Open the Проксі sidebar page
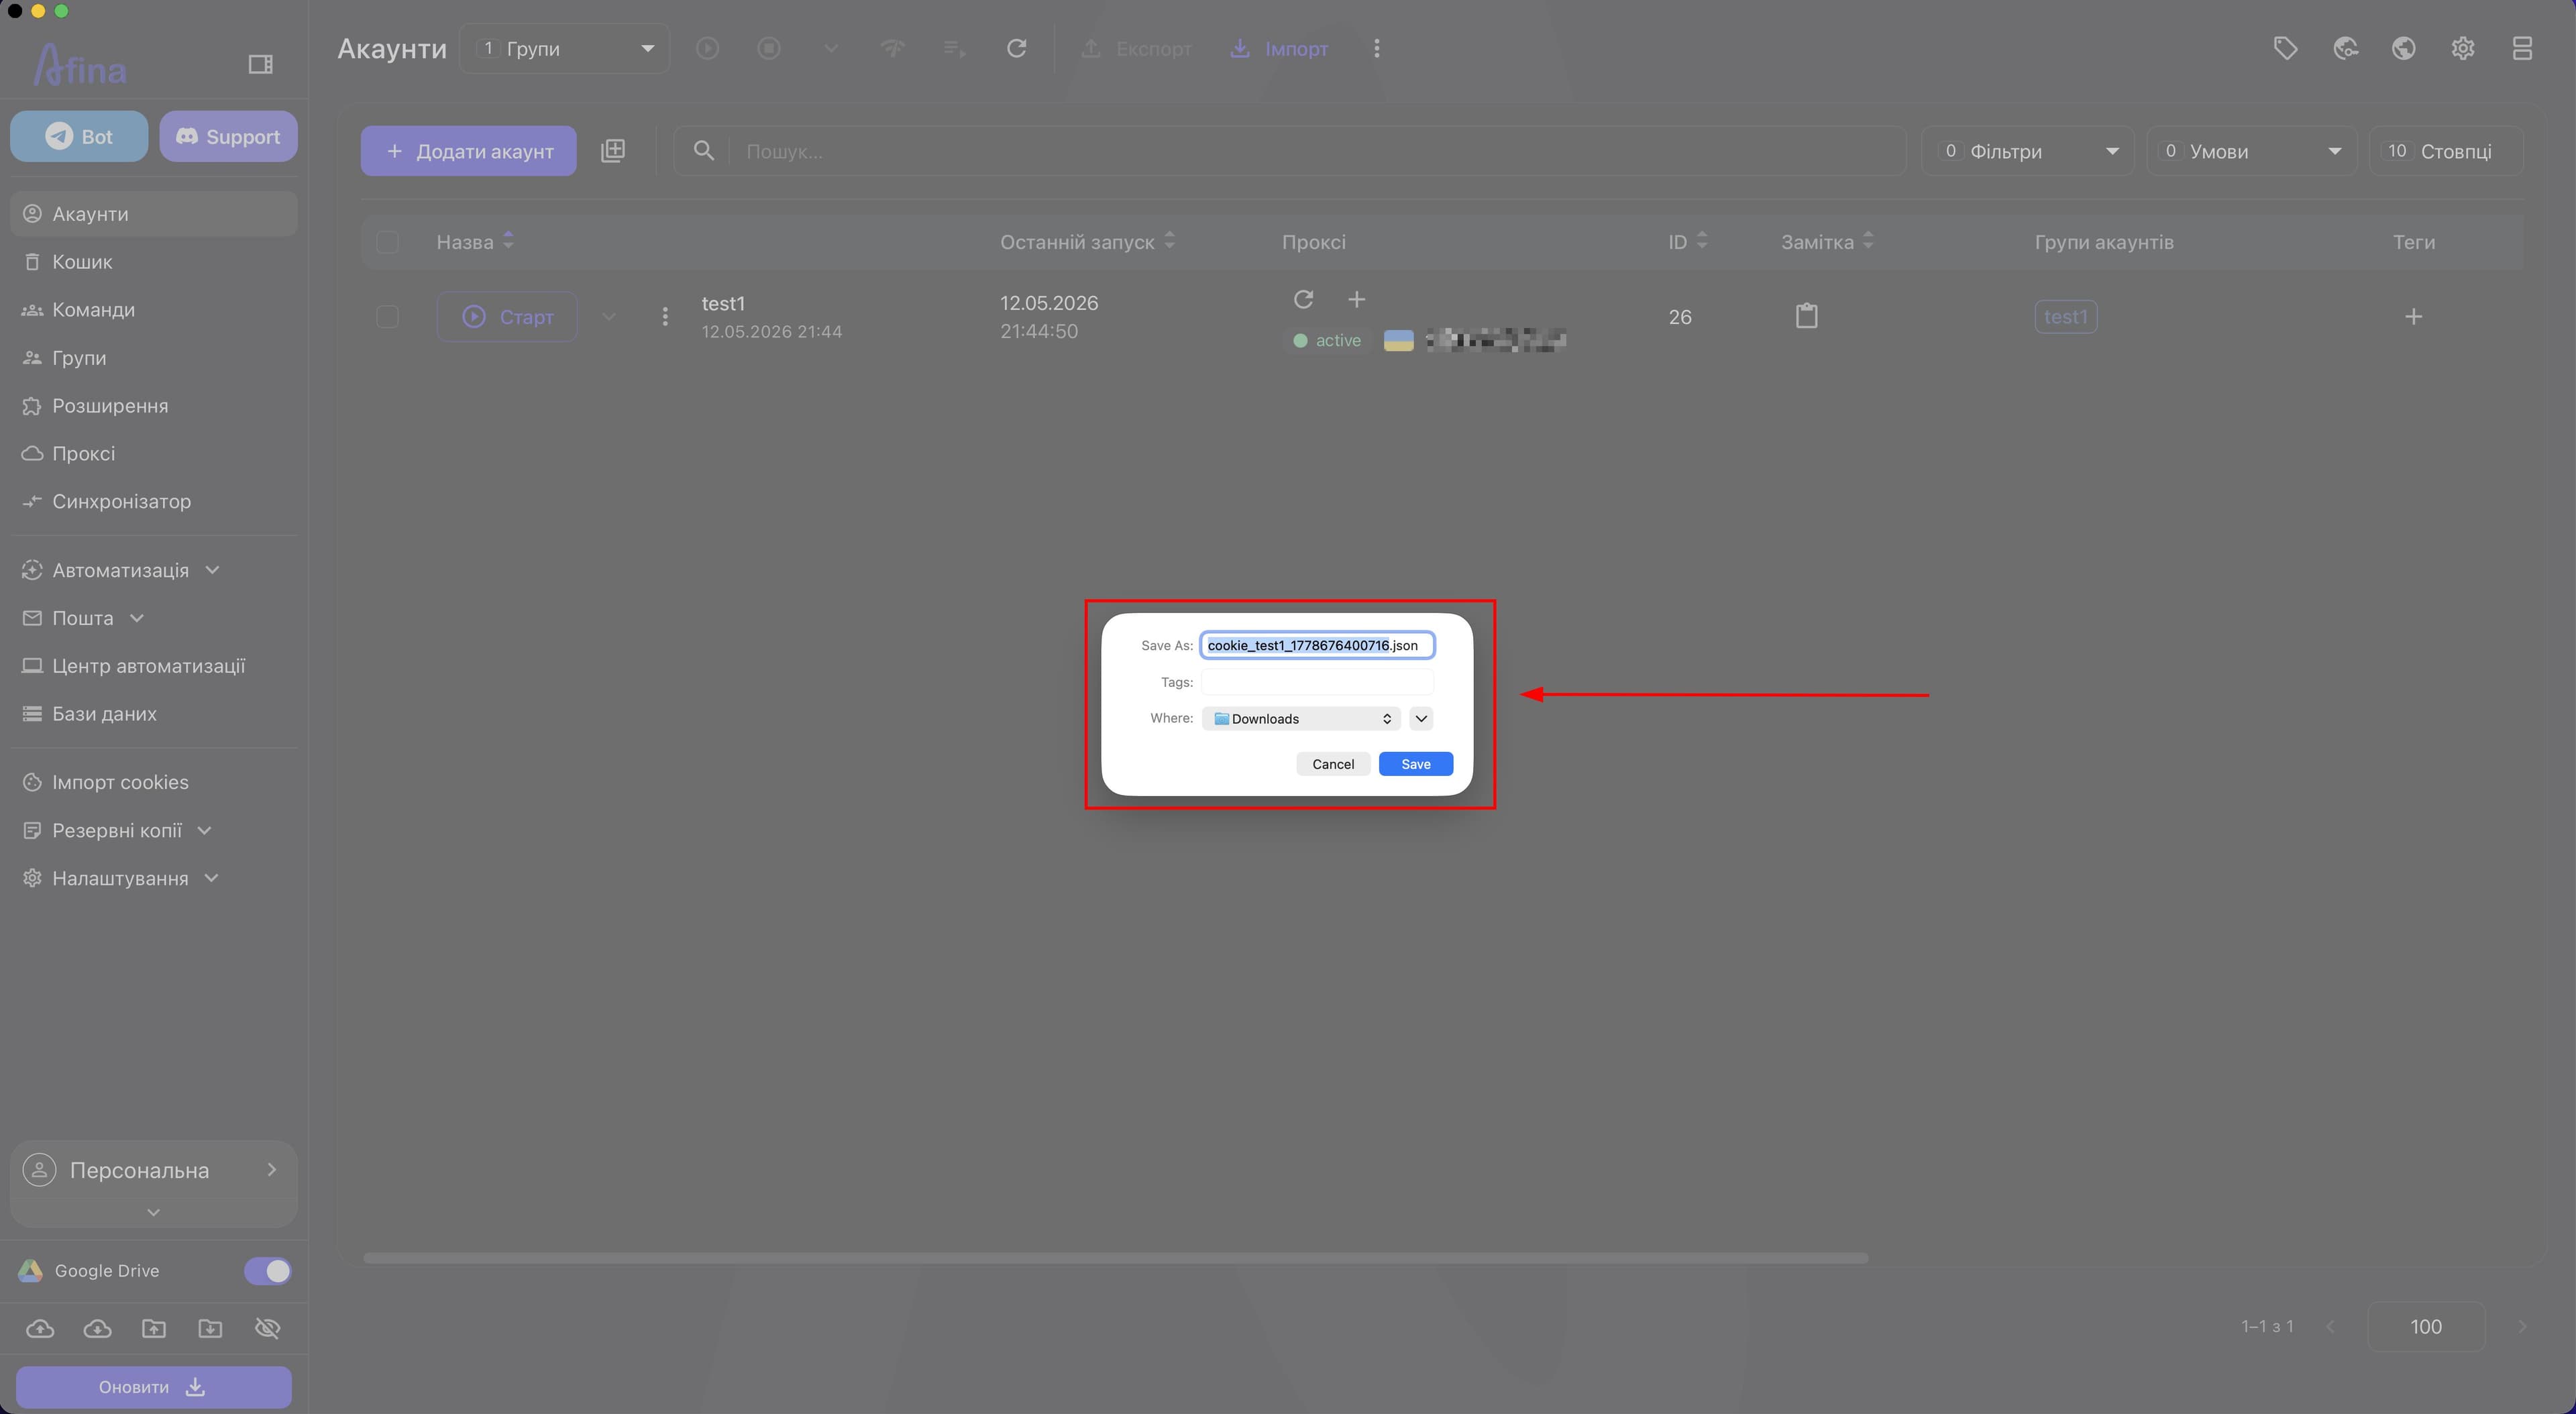The height and width of the screenshot is (1414, 2576). point(154,454)
